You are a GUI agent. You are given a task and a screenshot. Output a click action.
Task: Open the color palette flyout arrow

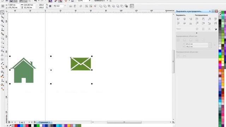(220, 12)
